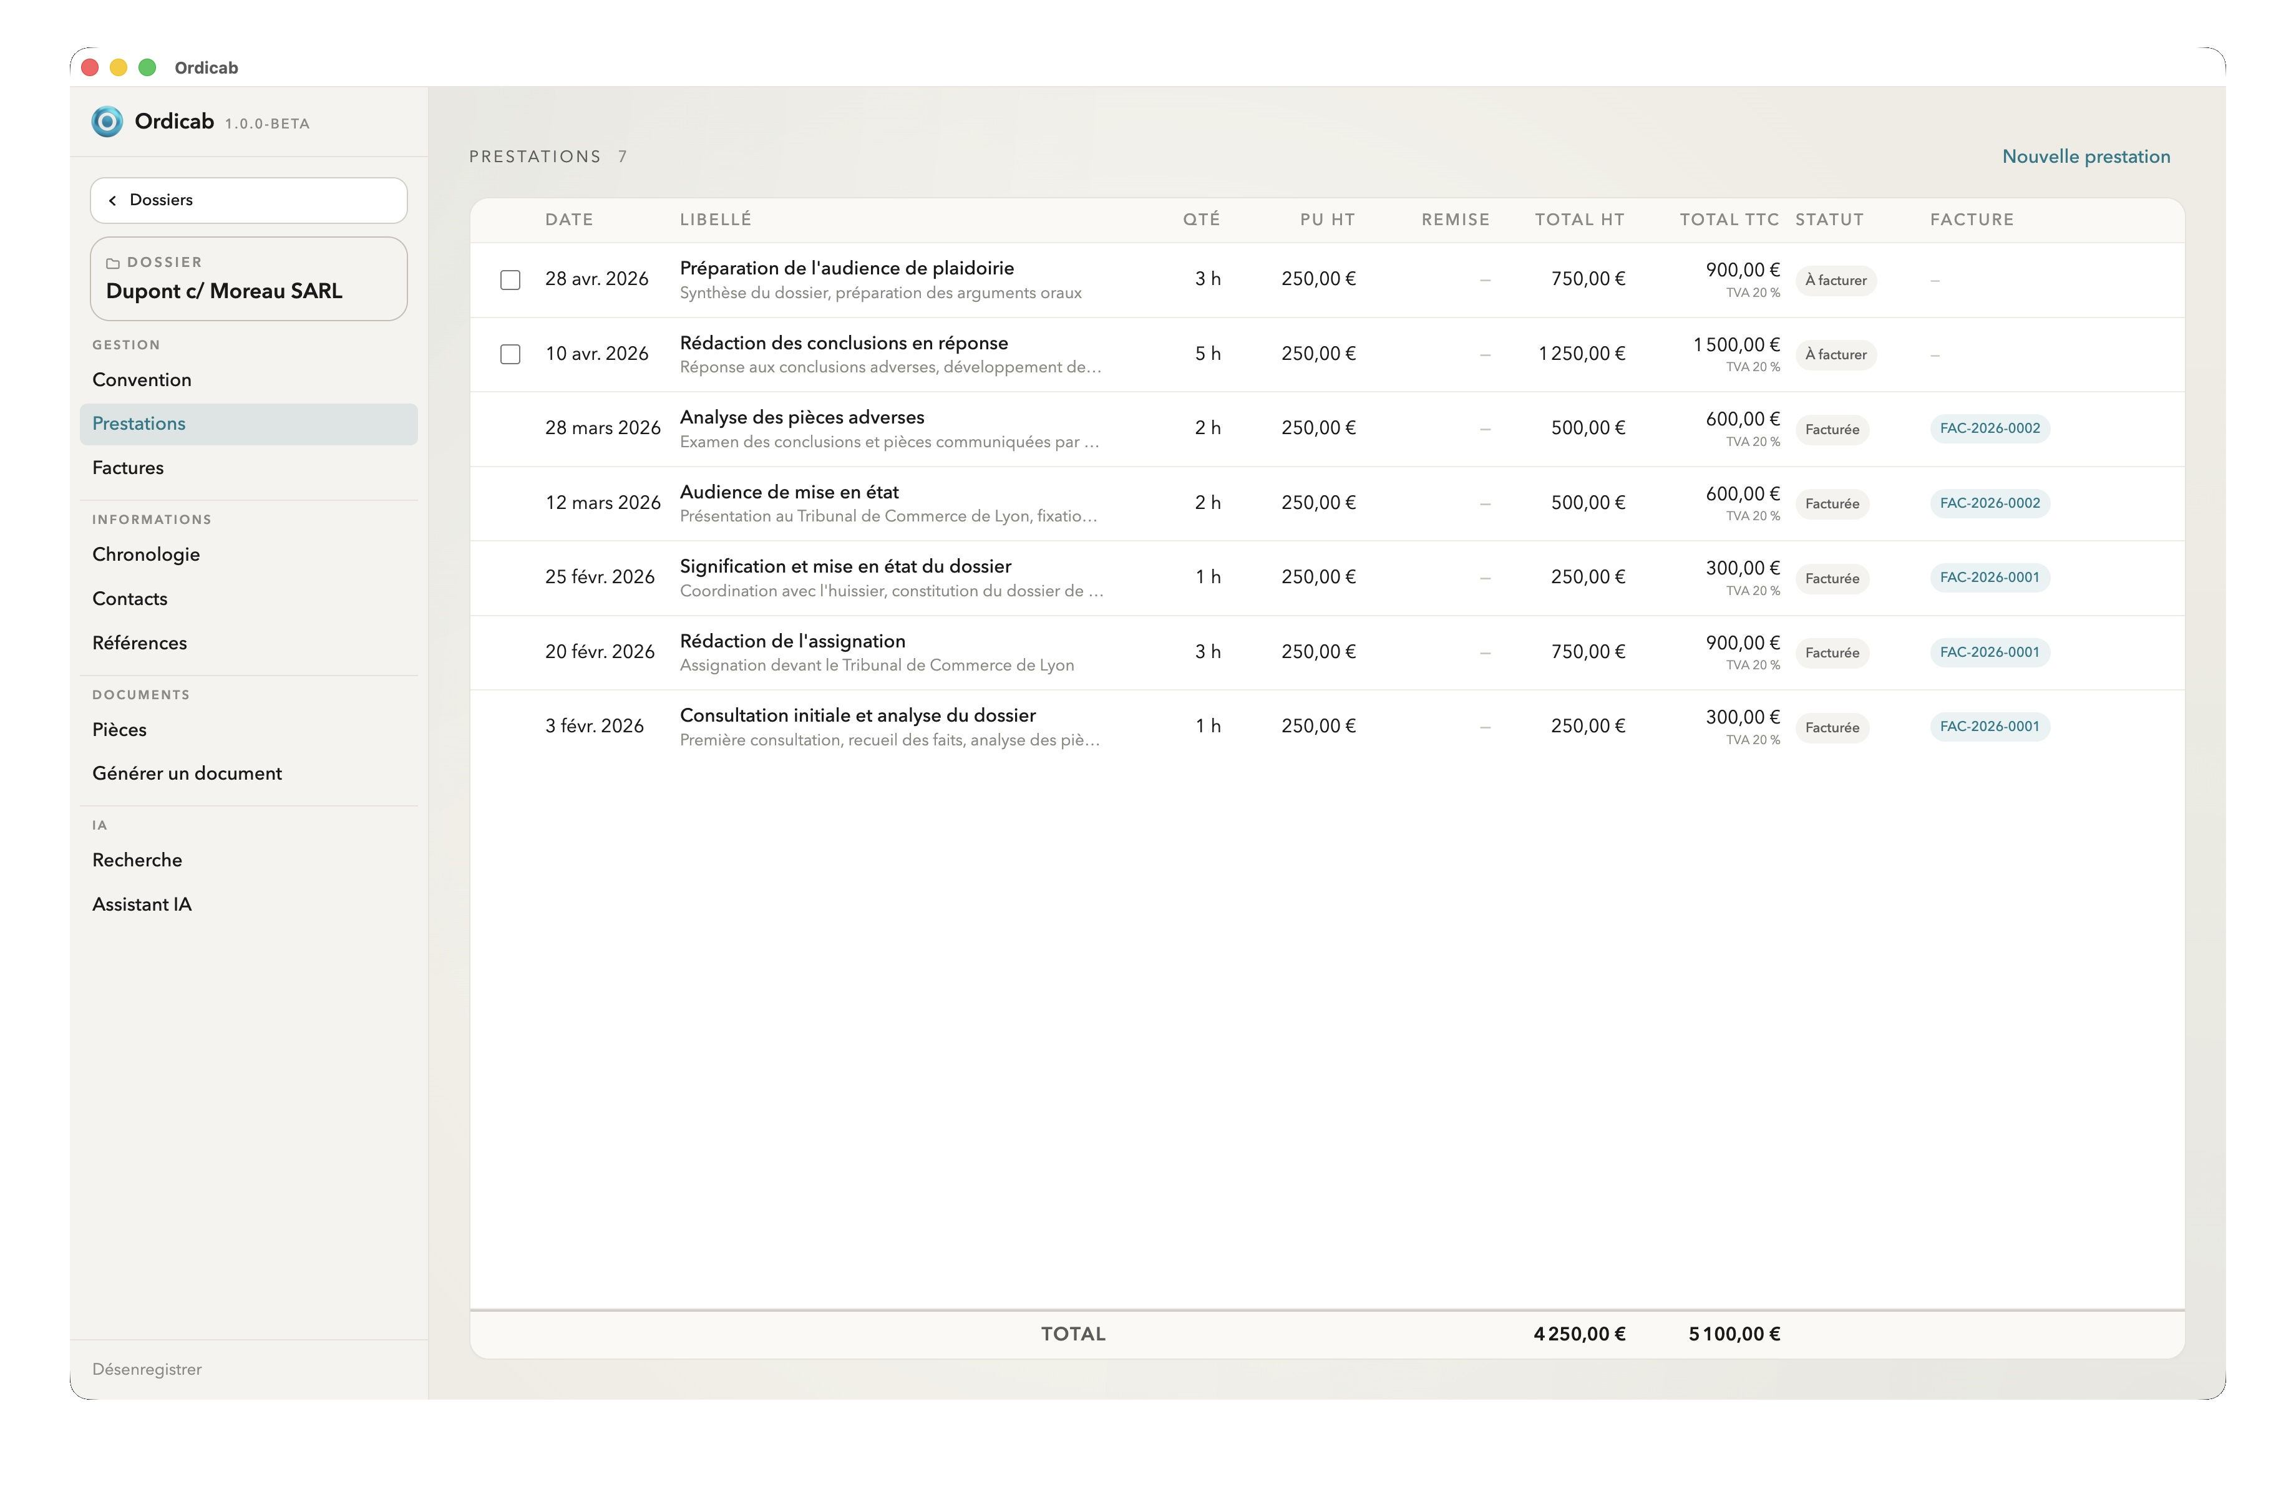Click Désenregistrer at sidebar bottom

tap(147, 1370)
